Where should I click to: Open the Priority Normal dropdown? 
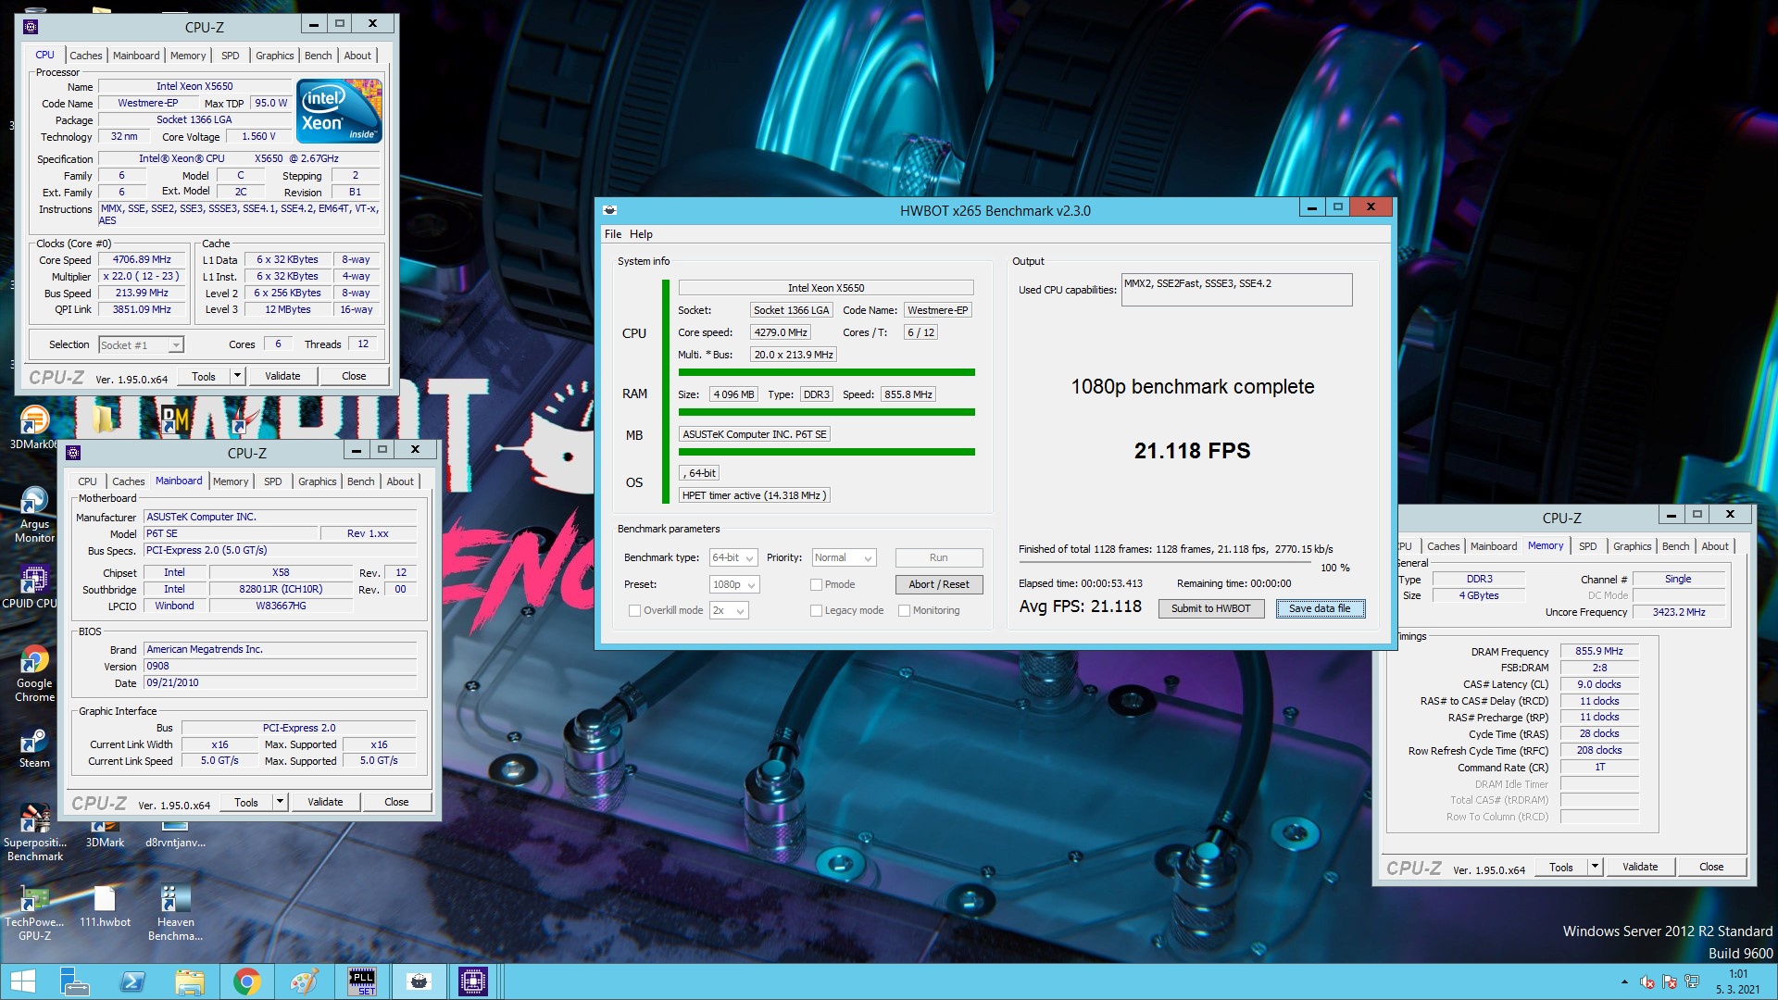[x=844, y=557]
